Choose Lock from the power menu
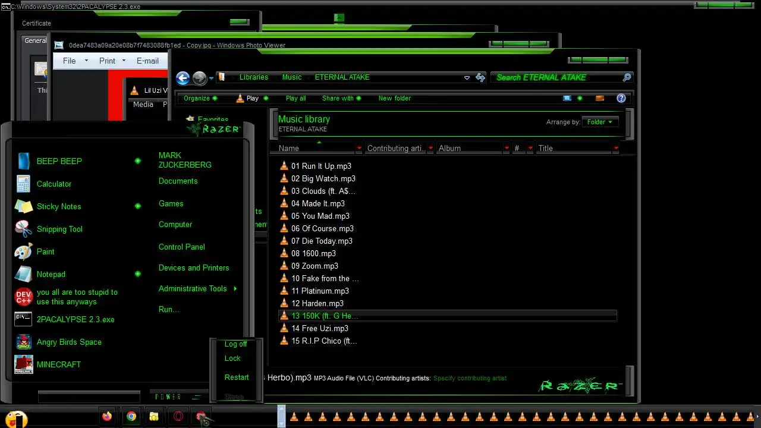 click(232, 358)
